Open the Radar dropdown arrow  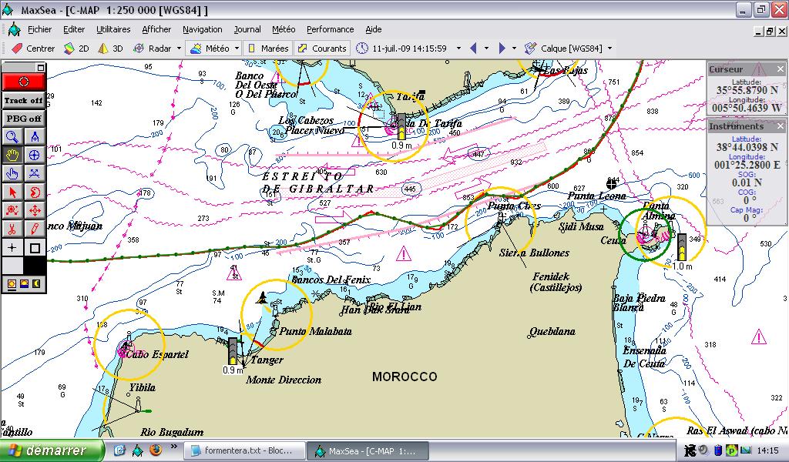coord(179,48)
